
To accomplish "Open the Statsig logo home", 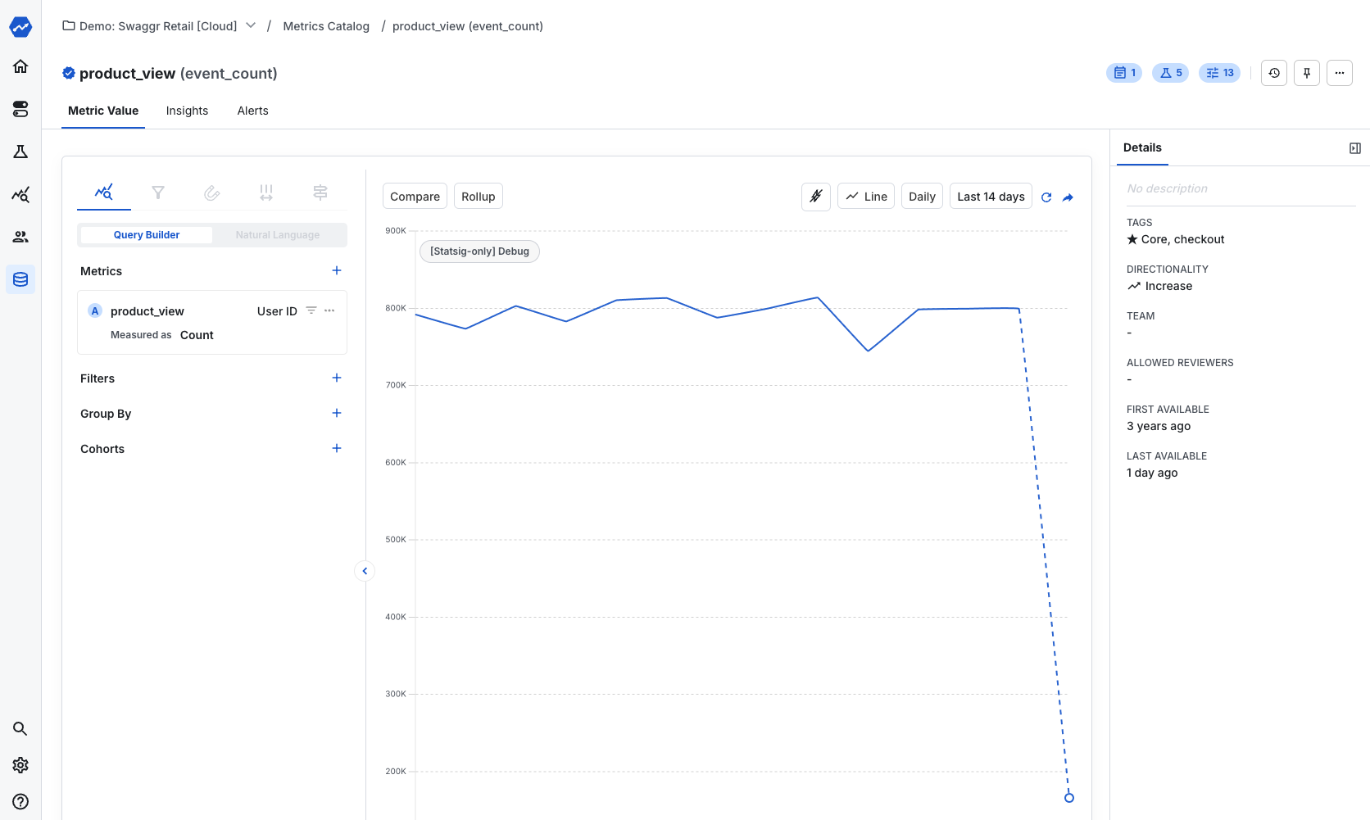I will coord(20,27).
